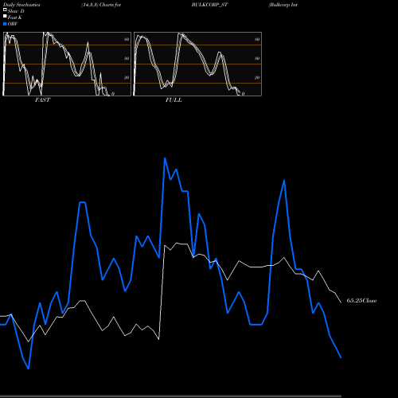Click the '65.25Close' price label
This screenshot has width=398, height=398.
point(361,301)
